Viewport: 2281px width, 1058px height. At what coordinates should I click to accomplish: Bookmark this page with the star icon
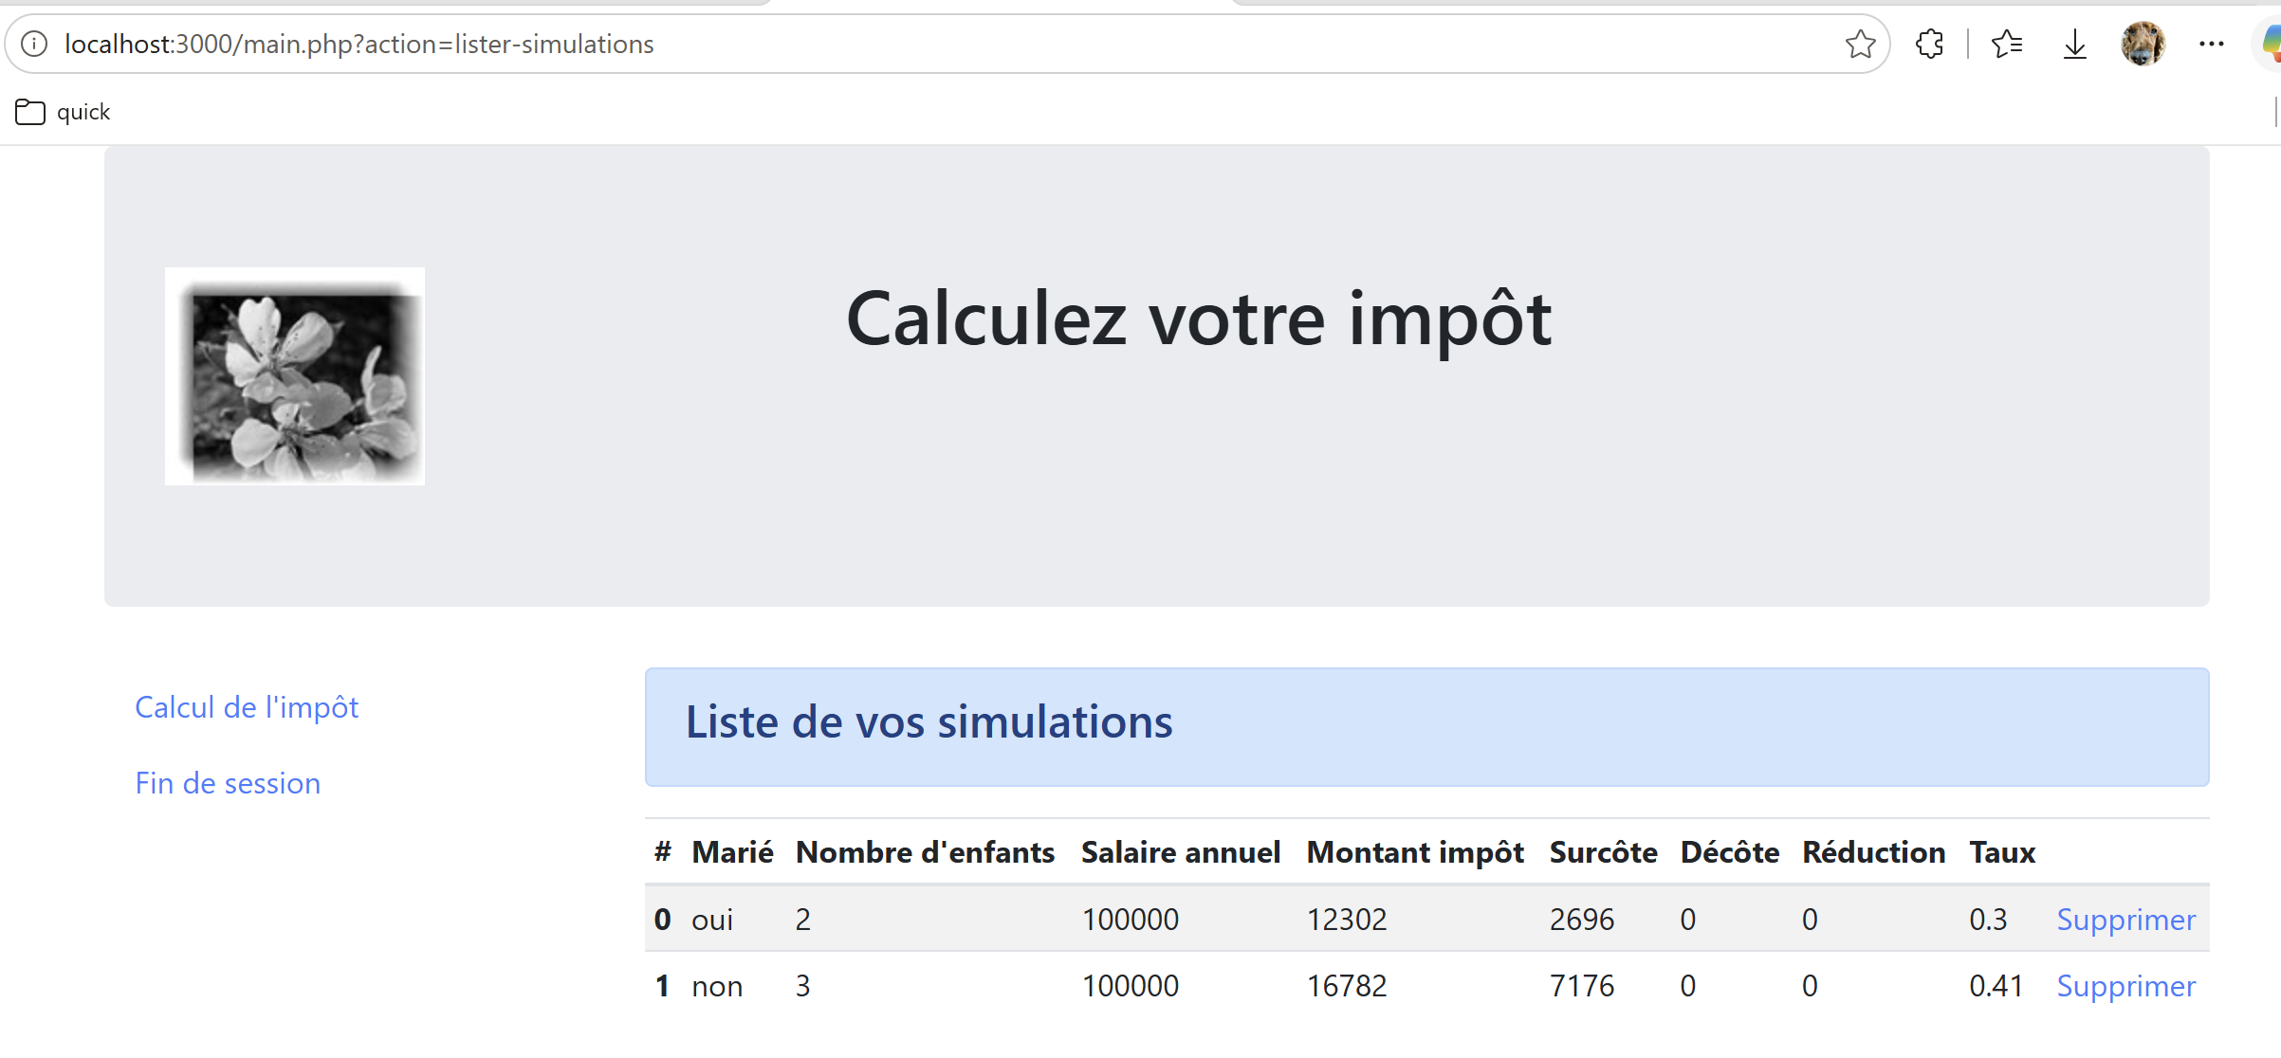[x=1860, y=44]
